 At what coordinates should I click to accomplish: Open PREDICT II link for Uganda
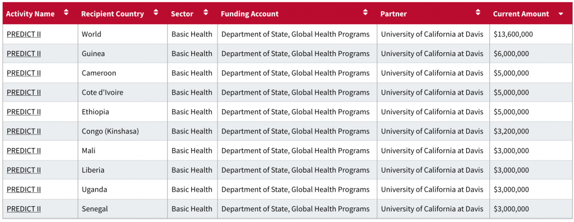pyautogui.click(x=24, y=189)
